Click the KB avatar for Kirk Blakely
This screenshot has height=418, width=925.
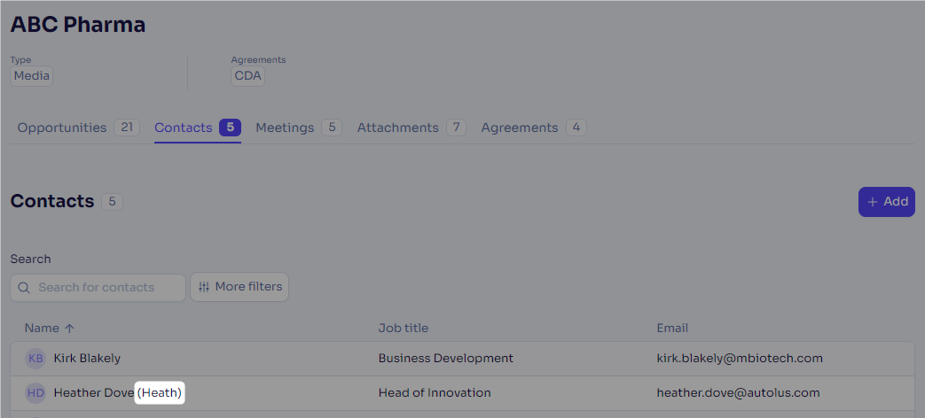pos(35,359)
